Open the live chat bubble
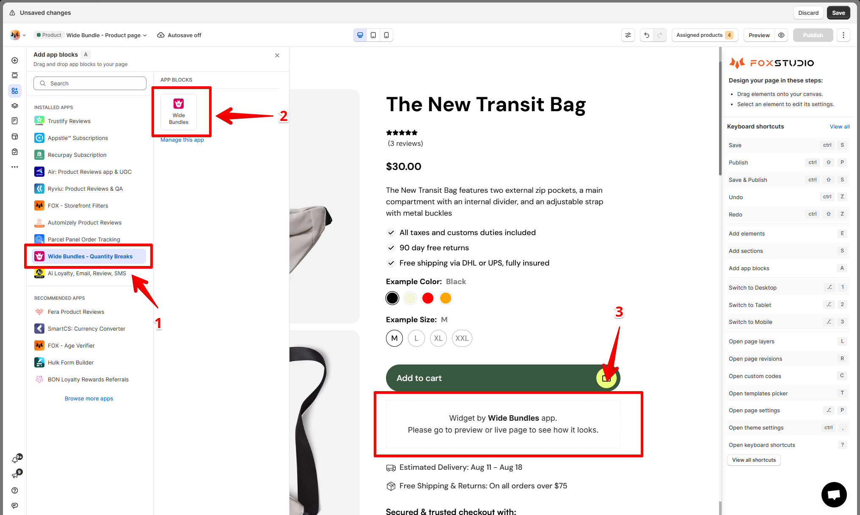Image resolution: width=860 pixels, height=515 pixels. pos(834,494)
